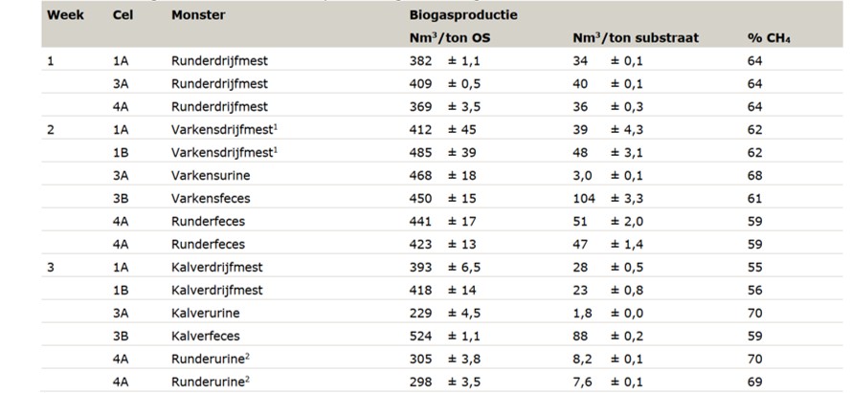Click footnote superscript on Varkensdrijfmest 1B
This screenshot has width=852, height=393.
(276, 150)
